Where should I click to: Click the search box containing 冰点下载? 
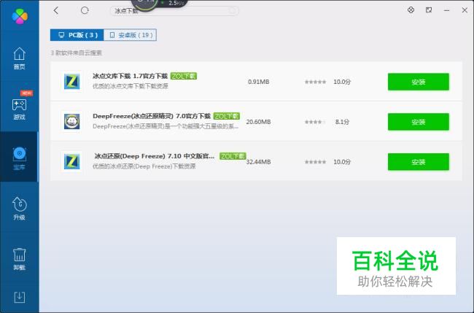174,11
